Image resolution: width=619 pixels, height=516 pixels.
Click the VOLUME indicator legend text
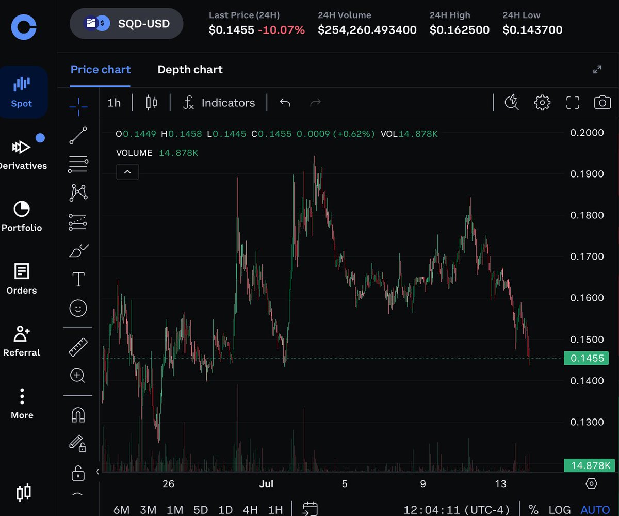(134, 153)
